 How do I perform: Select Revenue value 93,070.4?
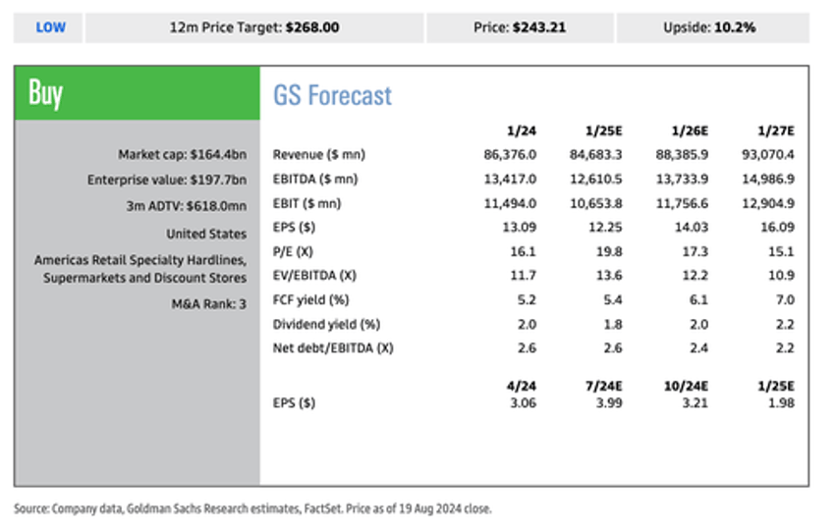point(768,154)
